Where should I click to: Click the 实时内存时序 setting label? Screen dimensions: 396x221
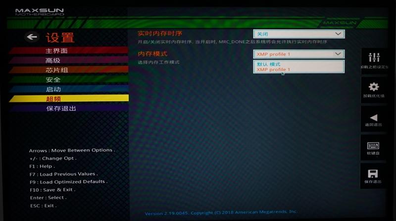(x=159, y=33)
